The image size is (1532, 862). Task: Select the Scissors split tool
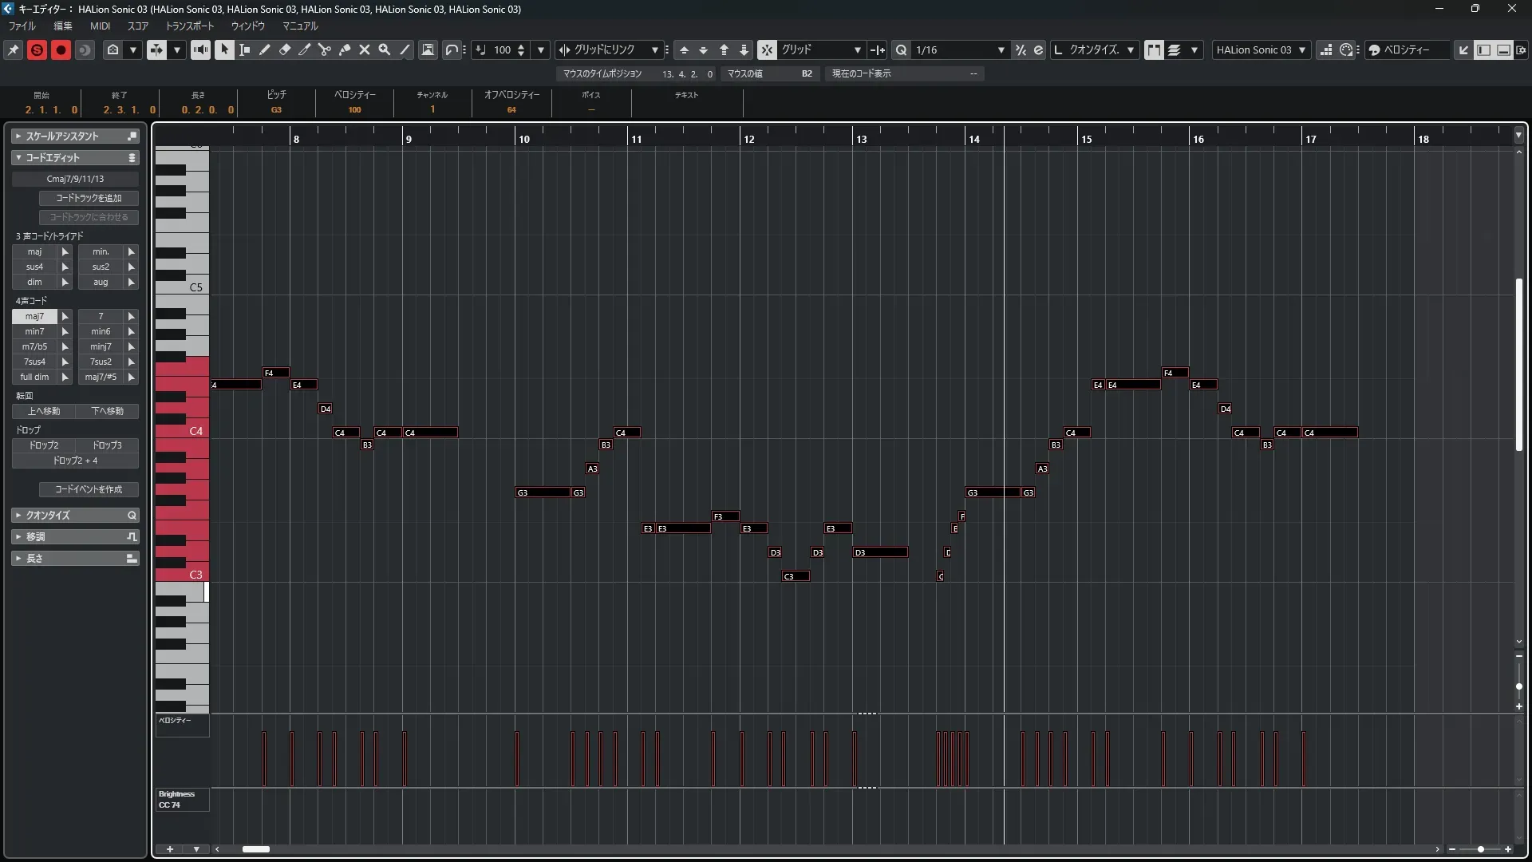[x=325, y=49]
